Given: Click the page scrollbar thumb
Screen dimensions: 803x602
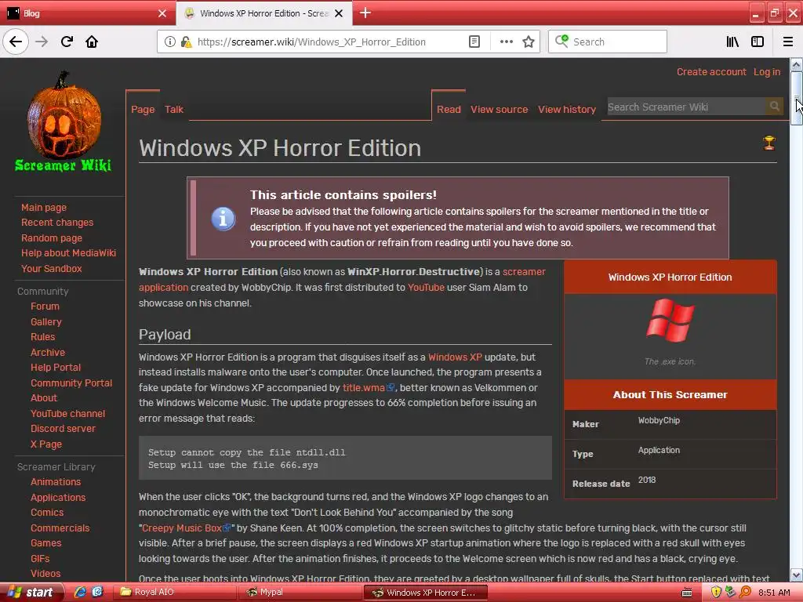Looking at the screenshot, I should pos(797,98).
